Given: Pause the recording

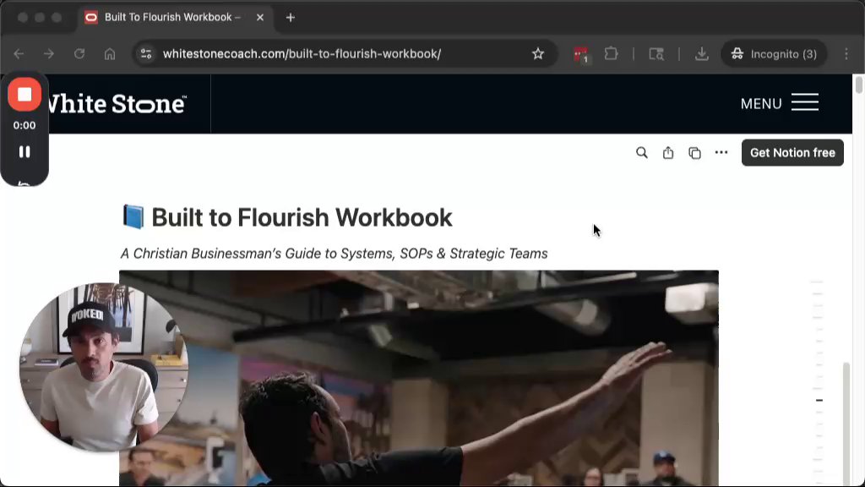Looking at the screenshot, I should (24, 152).
